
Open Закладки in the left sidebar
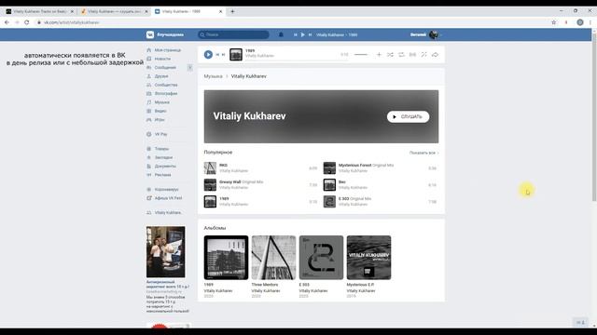coord(164,157)
